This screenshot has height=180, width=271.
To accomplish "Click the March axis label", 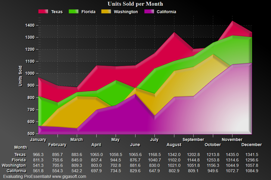I will pyautogui.click(x=77, y=140).
